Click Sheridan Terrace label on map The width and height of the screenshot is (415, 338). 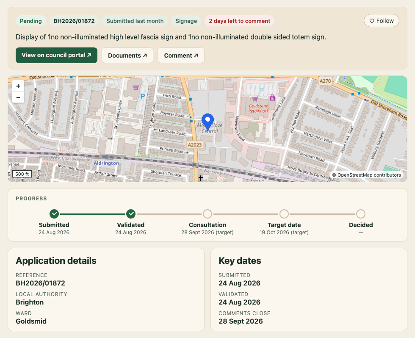tap(166, 173)
